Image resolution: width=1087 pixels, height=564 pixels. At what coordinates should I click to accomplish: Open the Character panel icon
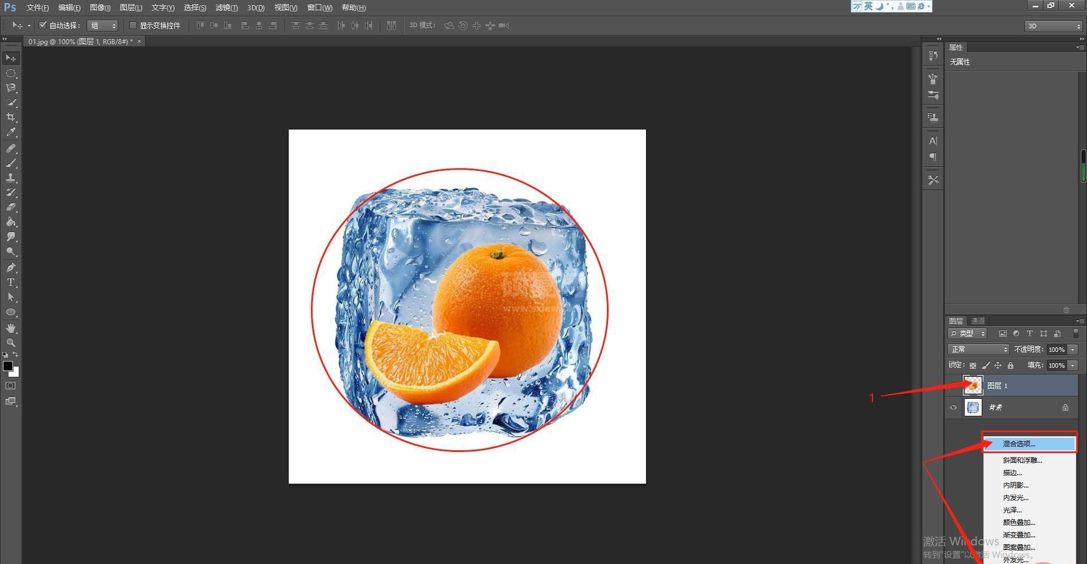coord(933,141)
